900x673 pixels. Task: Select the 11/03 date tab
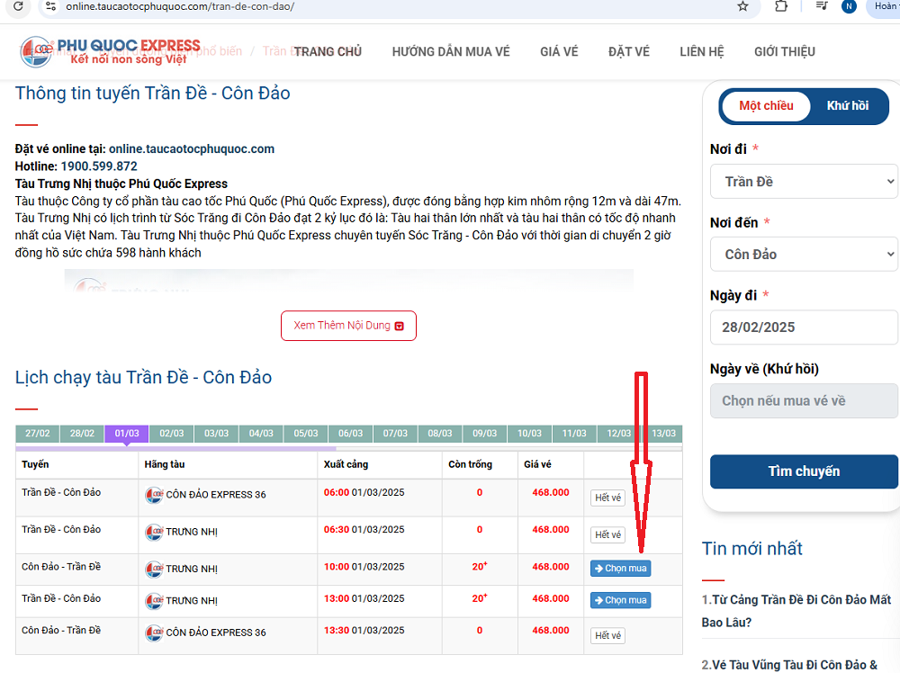[574, 433]
